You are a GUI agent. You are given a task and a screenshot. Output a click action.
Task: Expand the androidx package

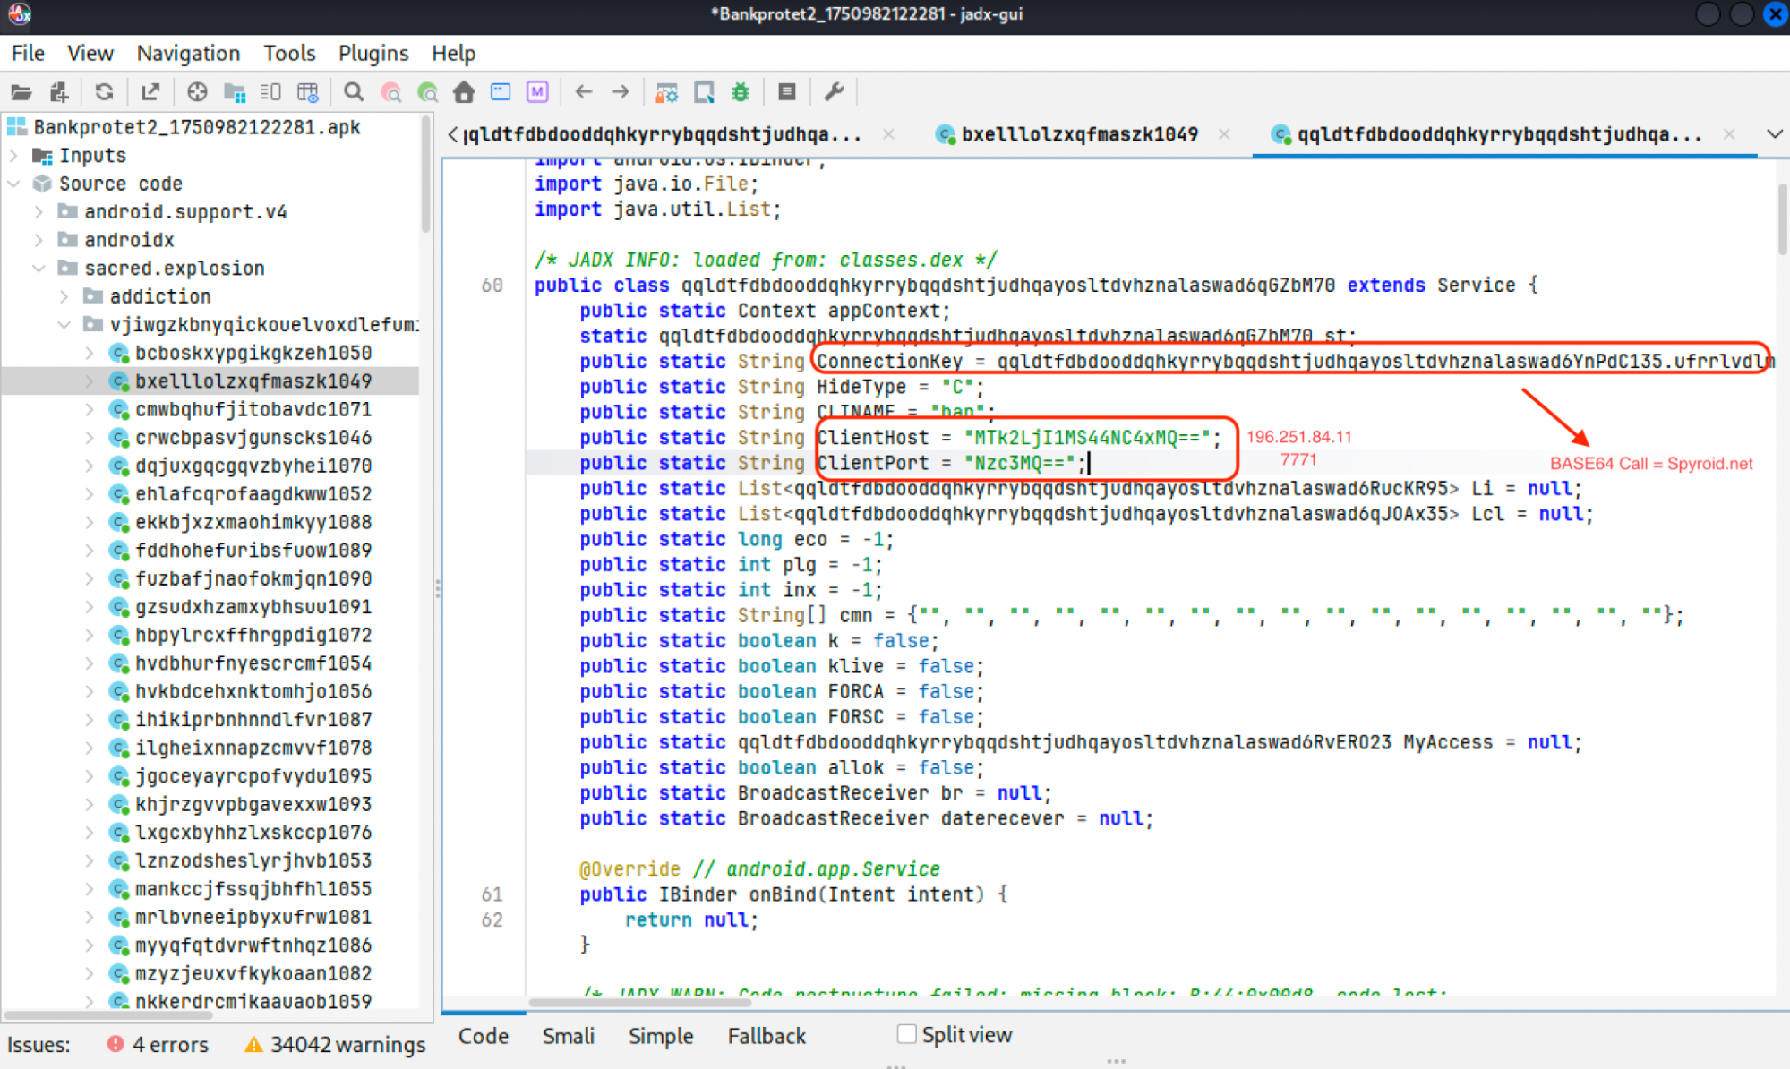point(39,240)
